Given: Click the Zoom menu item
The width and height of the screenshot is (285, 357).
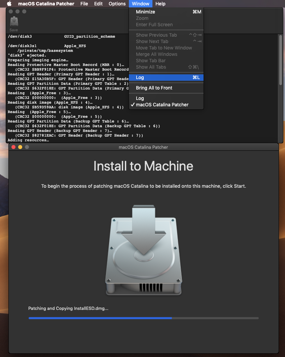Looking at the screenshot, I should [x=166, y=18].
